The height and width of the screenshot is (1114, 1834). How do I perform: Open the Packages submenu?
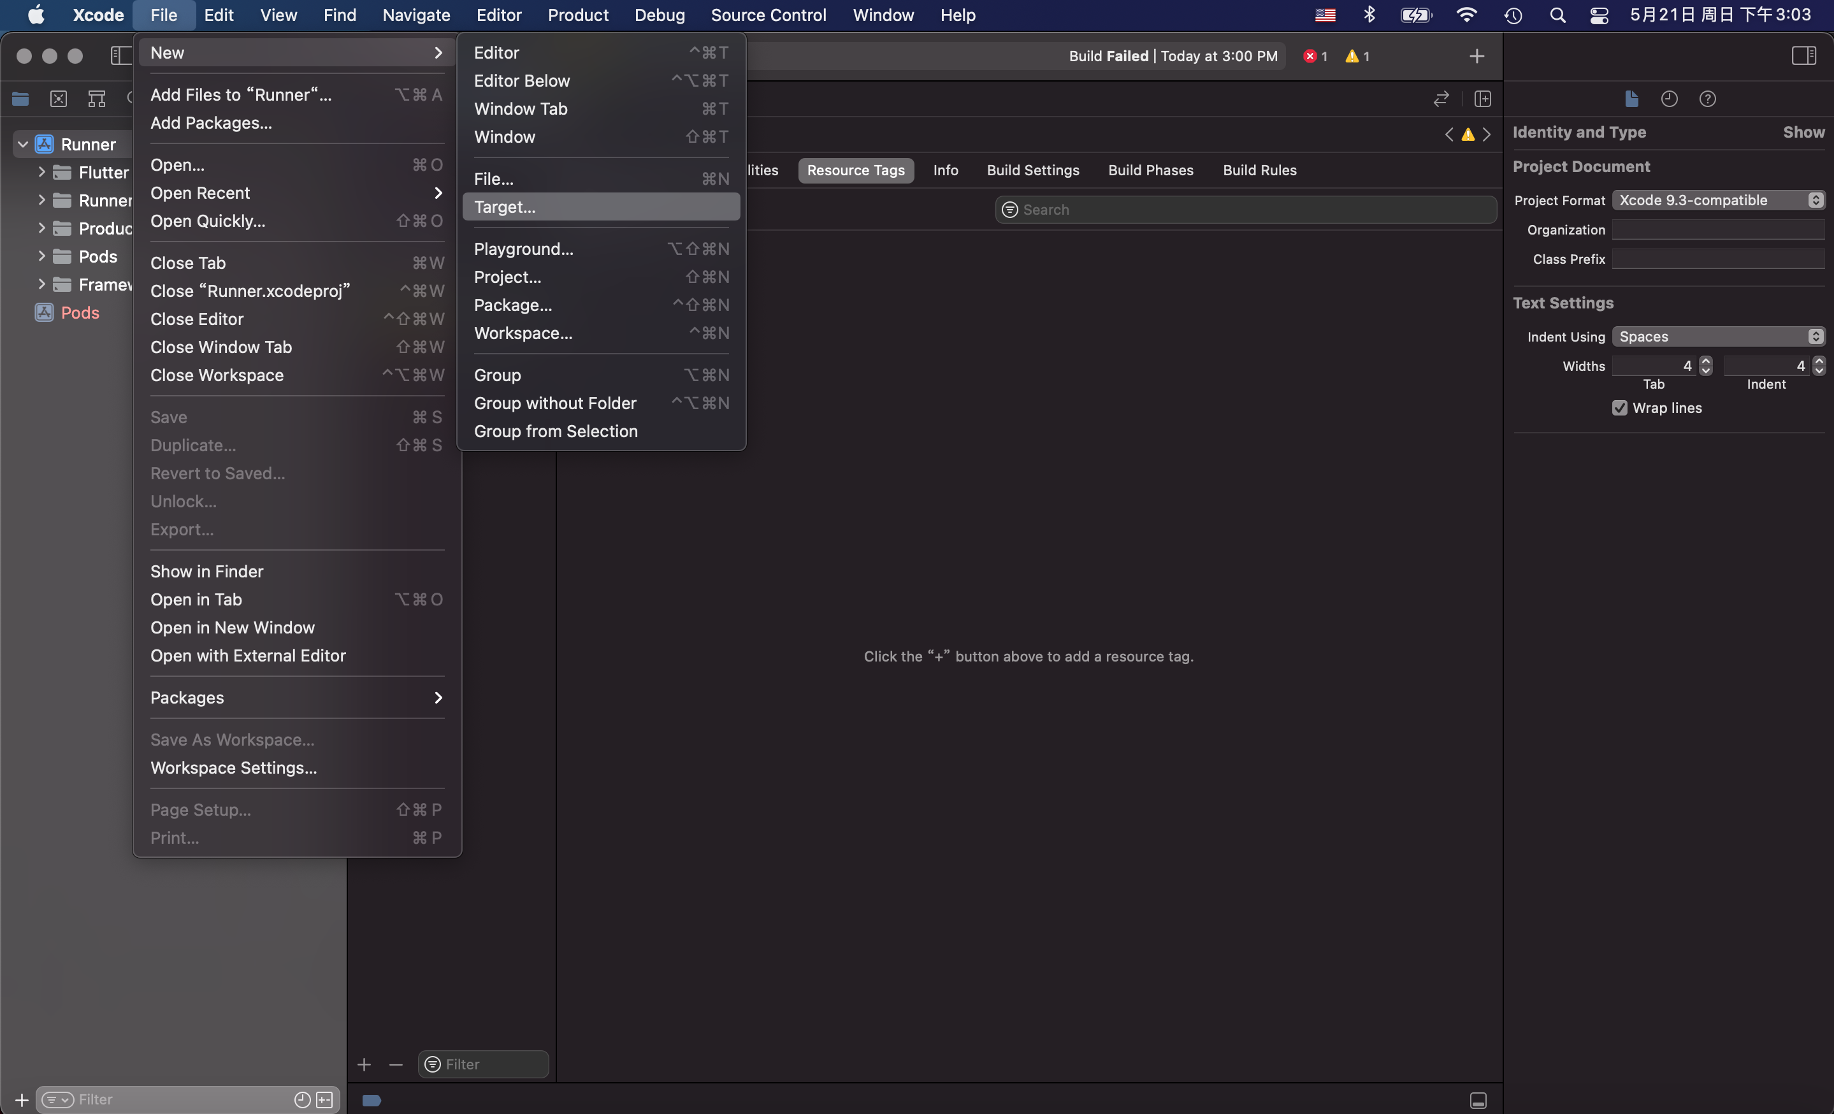(296, 697)
